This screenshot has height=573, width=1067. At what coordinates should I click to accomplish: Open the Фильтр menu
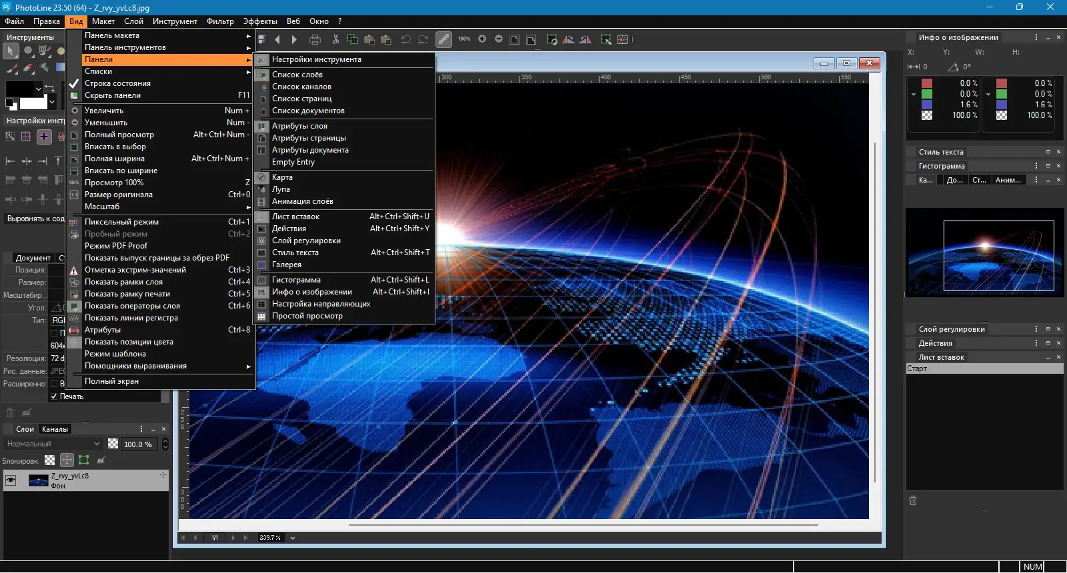pyautogui.click(x=219, y=21)
